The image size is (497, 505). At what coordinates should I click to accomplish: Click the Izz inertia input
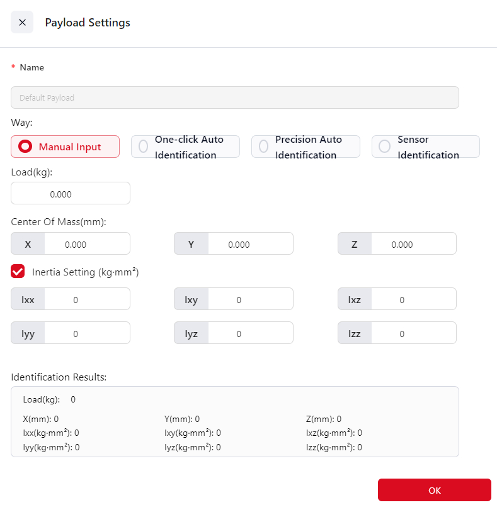pyautogui.click(x=413, y=333)
